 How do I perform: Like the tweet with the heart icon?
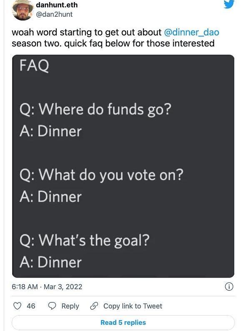[17, 306]
